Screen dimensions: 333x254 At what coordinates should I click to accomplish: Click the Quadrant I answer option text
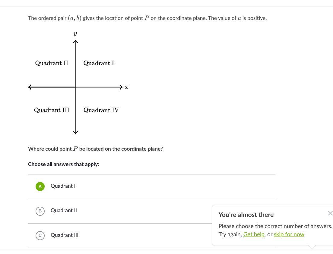[x=63, y=186]
